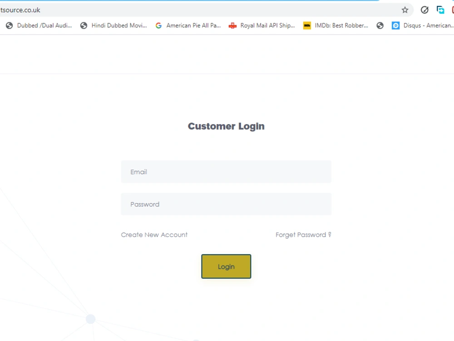Click the yellow Login button

[x=226, y=266]
